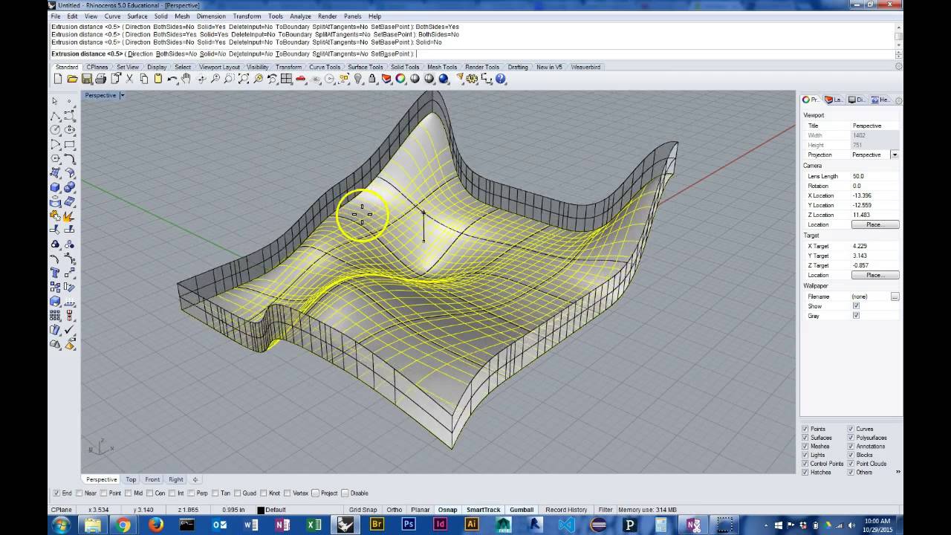Viewport: 951px width, 535px height.
Task: Toggle the Wallpaper Show checkbox
Action: coord(856,306)
